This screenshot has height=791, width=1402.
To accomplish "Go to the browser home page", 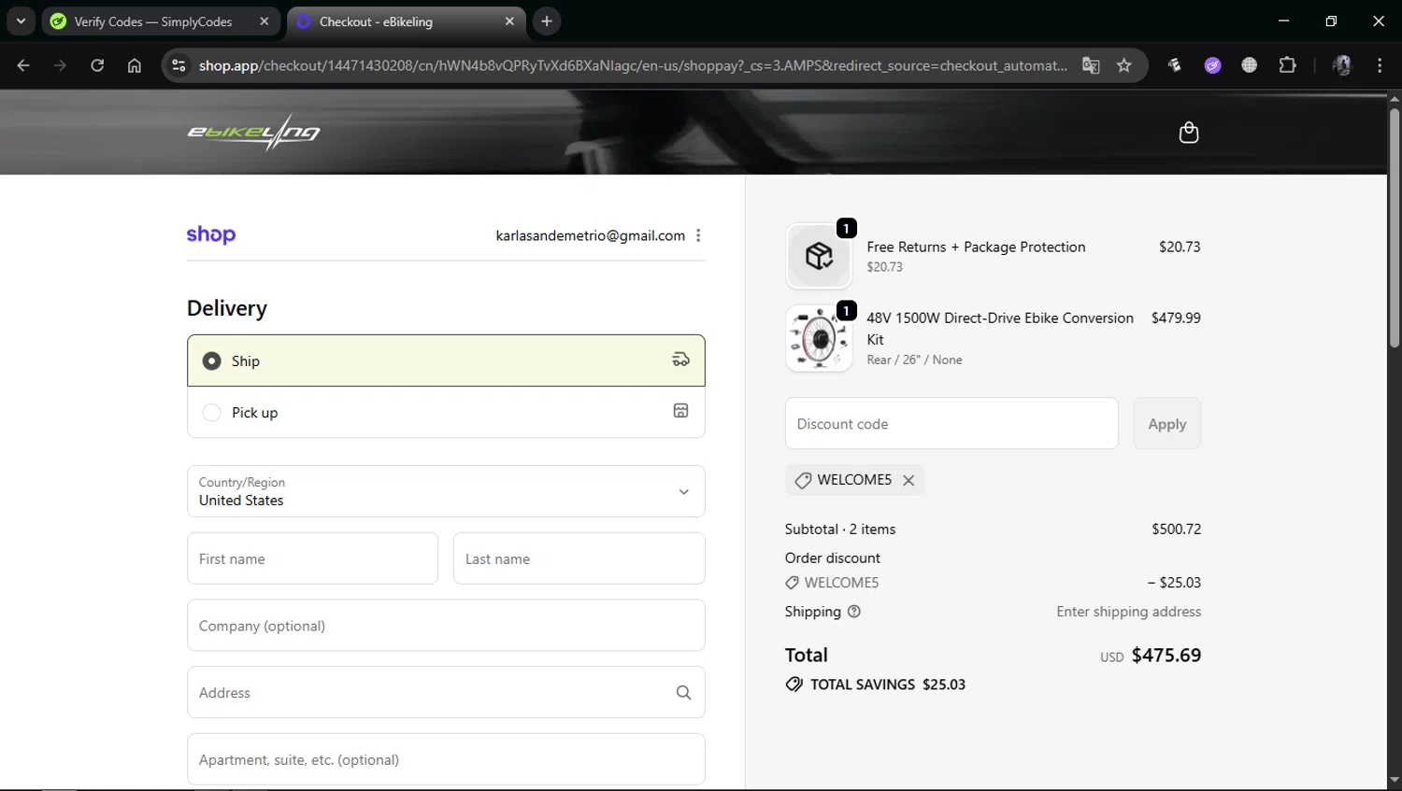I will (135, 65).
